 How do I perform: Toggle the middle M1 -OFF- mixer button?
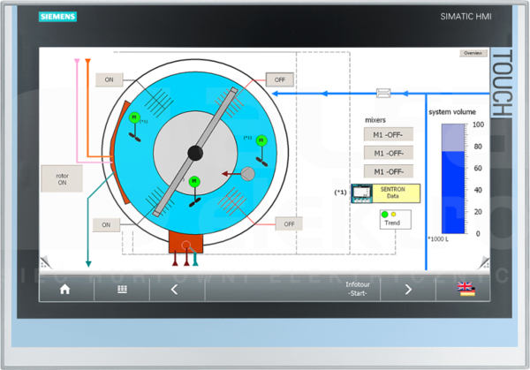389,153
